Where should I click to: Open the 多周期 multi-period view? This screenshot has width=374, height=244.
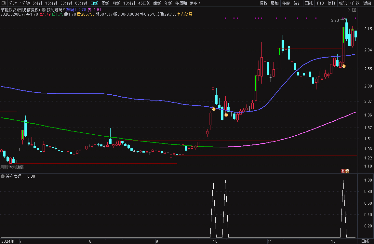tap(181, 3)
